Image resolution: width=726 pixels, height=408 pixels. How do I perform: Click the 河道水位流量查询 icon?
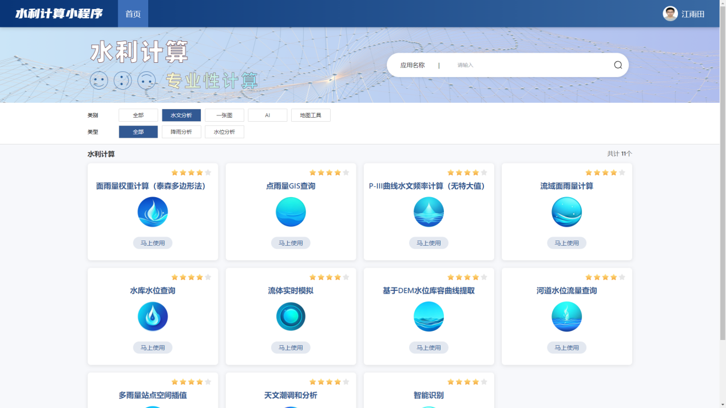pyautogui.click(x=566, y=317)
